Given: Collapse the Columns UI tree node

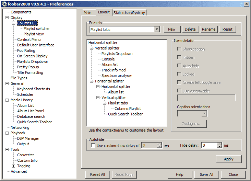Looking at the screenshot, I should (x=14, y=23).
